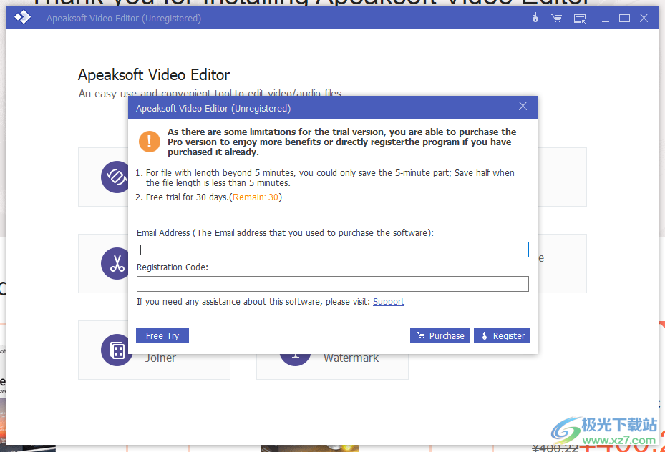Click the orange warning exclamation icon
Screen dimensions: 665x452
(x=150, y=142)
